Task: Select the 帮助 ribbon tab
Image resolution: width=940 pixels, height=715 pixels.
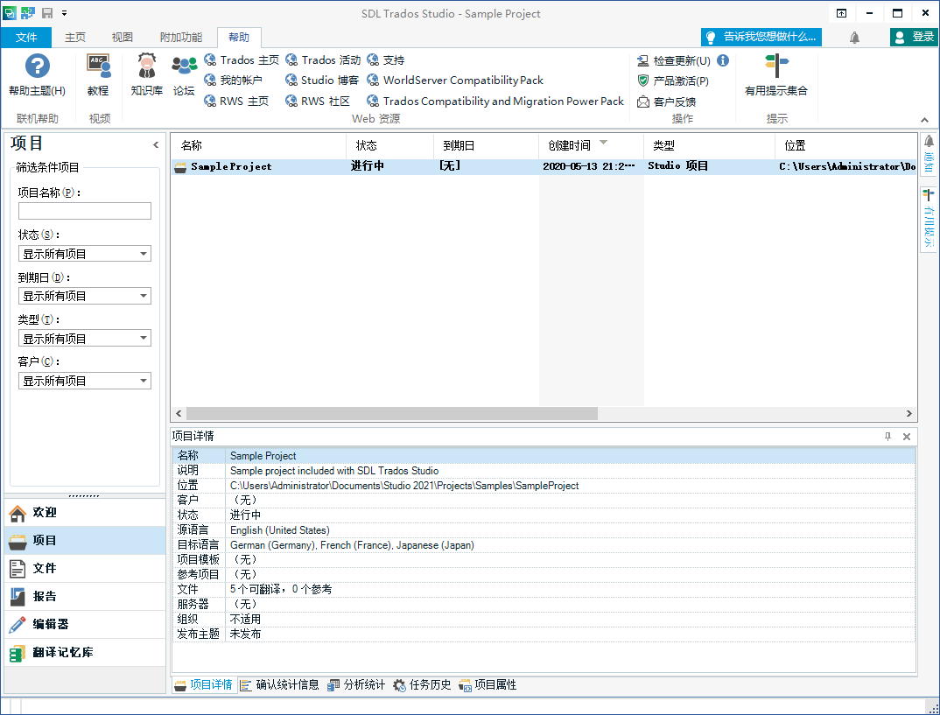Action: (239, 37)
